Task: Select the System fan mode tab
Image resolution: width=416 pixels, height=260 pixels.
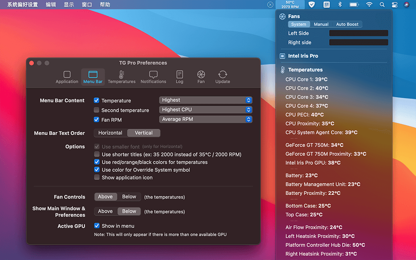Action: (x=299, y=24)
